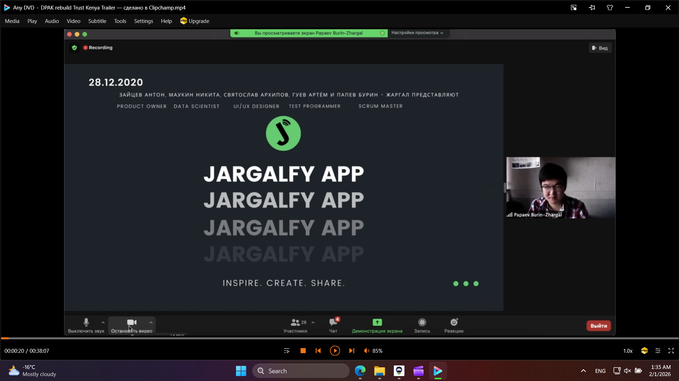Open the Windows Start menu
The height and width of the screenshot is (381, 679).
pos(241,371)
